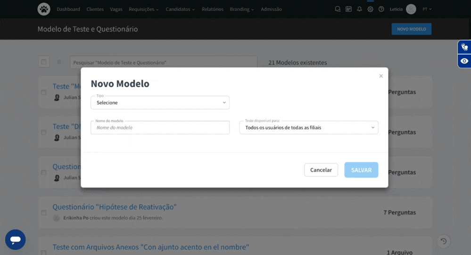The height and width of the screenshot is (255, 471).
Task: Tick checkbox for Questionário Hipótese de Reativação
Action: (44, 213)
